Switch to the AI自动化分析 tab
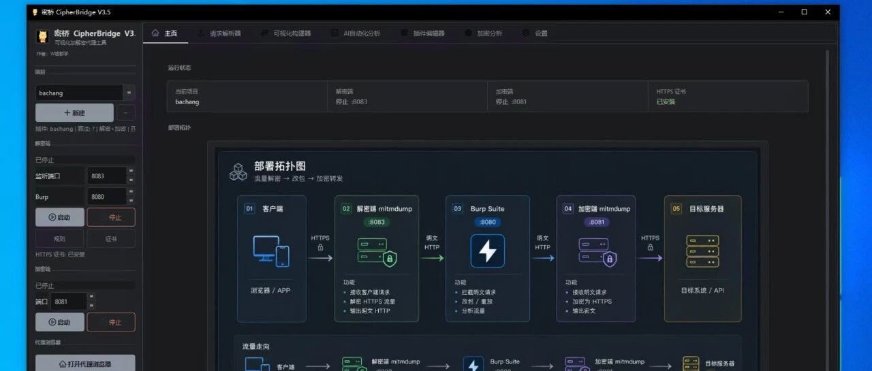This screenshot has width=872, height=371. click(356, 33)
